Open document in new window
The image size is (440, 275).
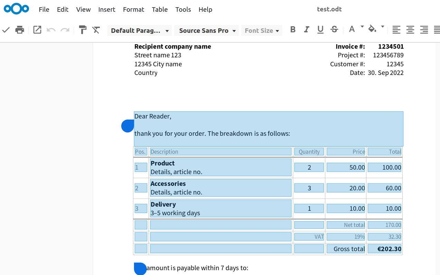[x=37, y=30]
